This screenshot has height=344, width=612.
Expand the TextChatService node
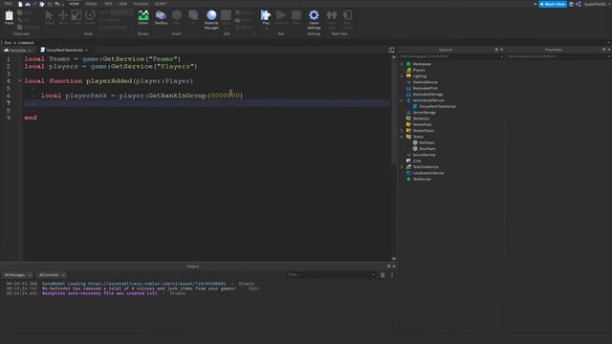click(x=402, y=167)
